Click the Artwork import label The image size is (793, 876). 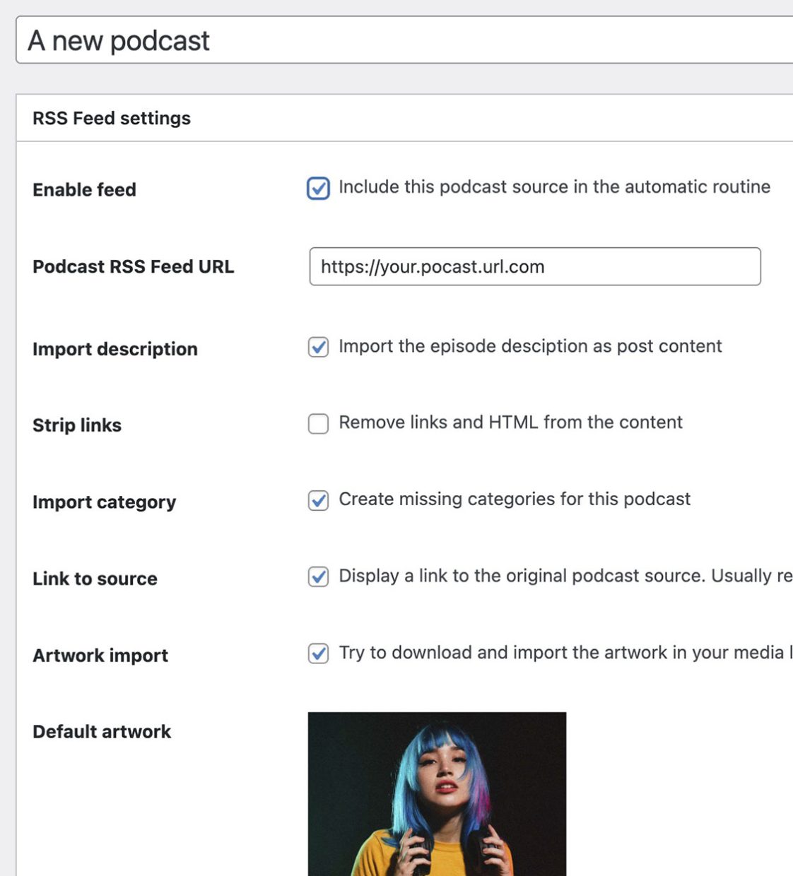click(x=100, y=656)
